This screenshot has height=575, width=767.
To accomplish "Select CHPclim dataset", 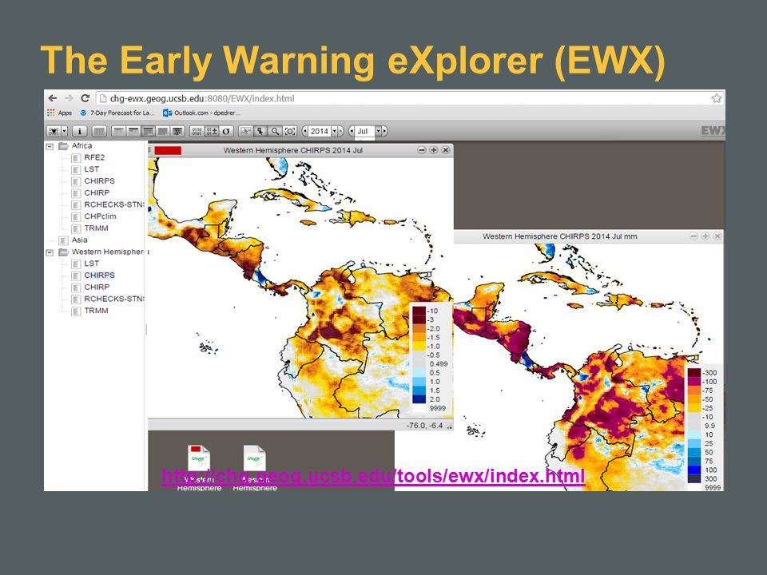I will [100, 216].
